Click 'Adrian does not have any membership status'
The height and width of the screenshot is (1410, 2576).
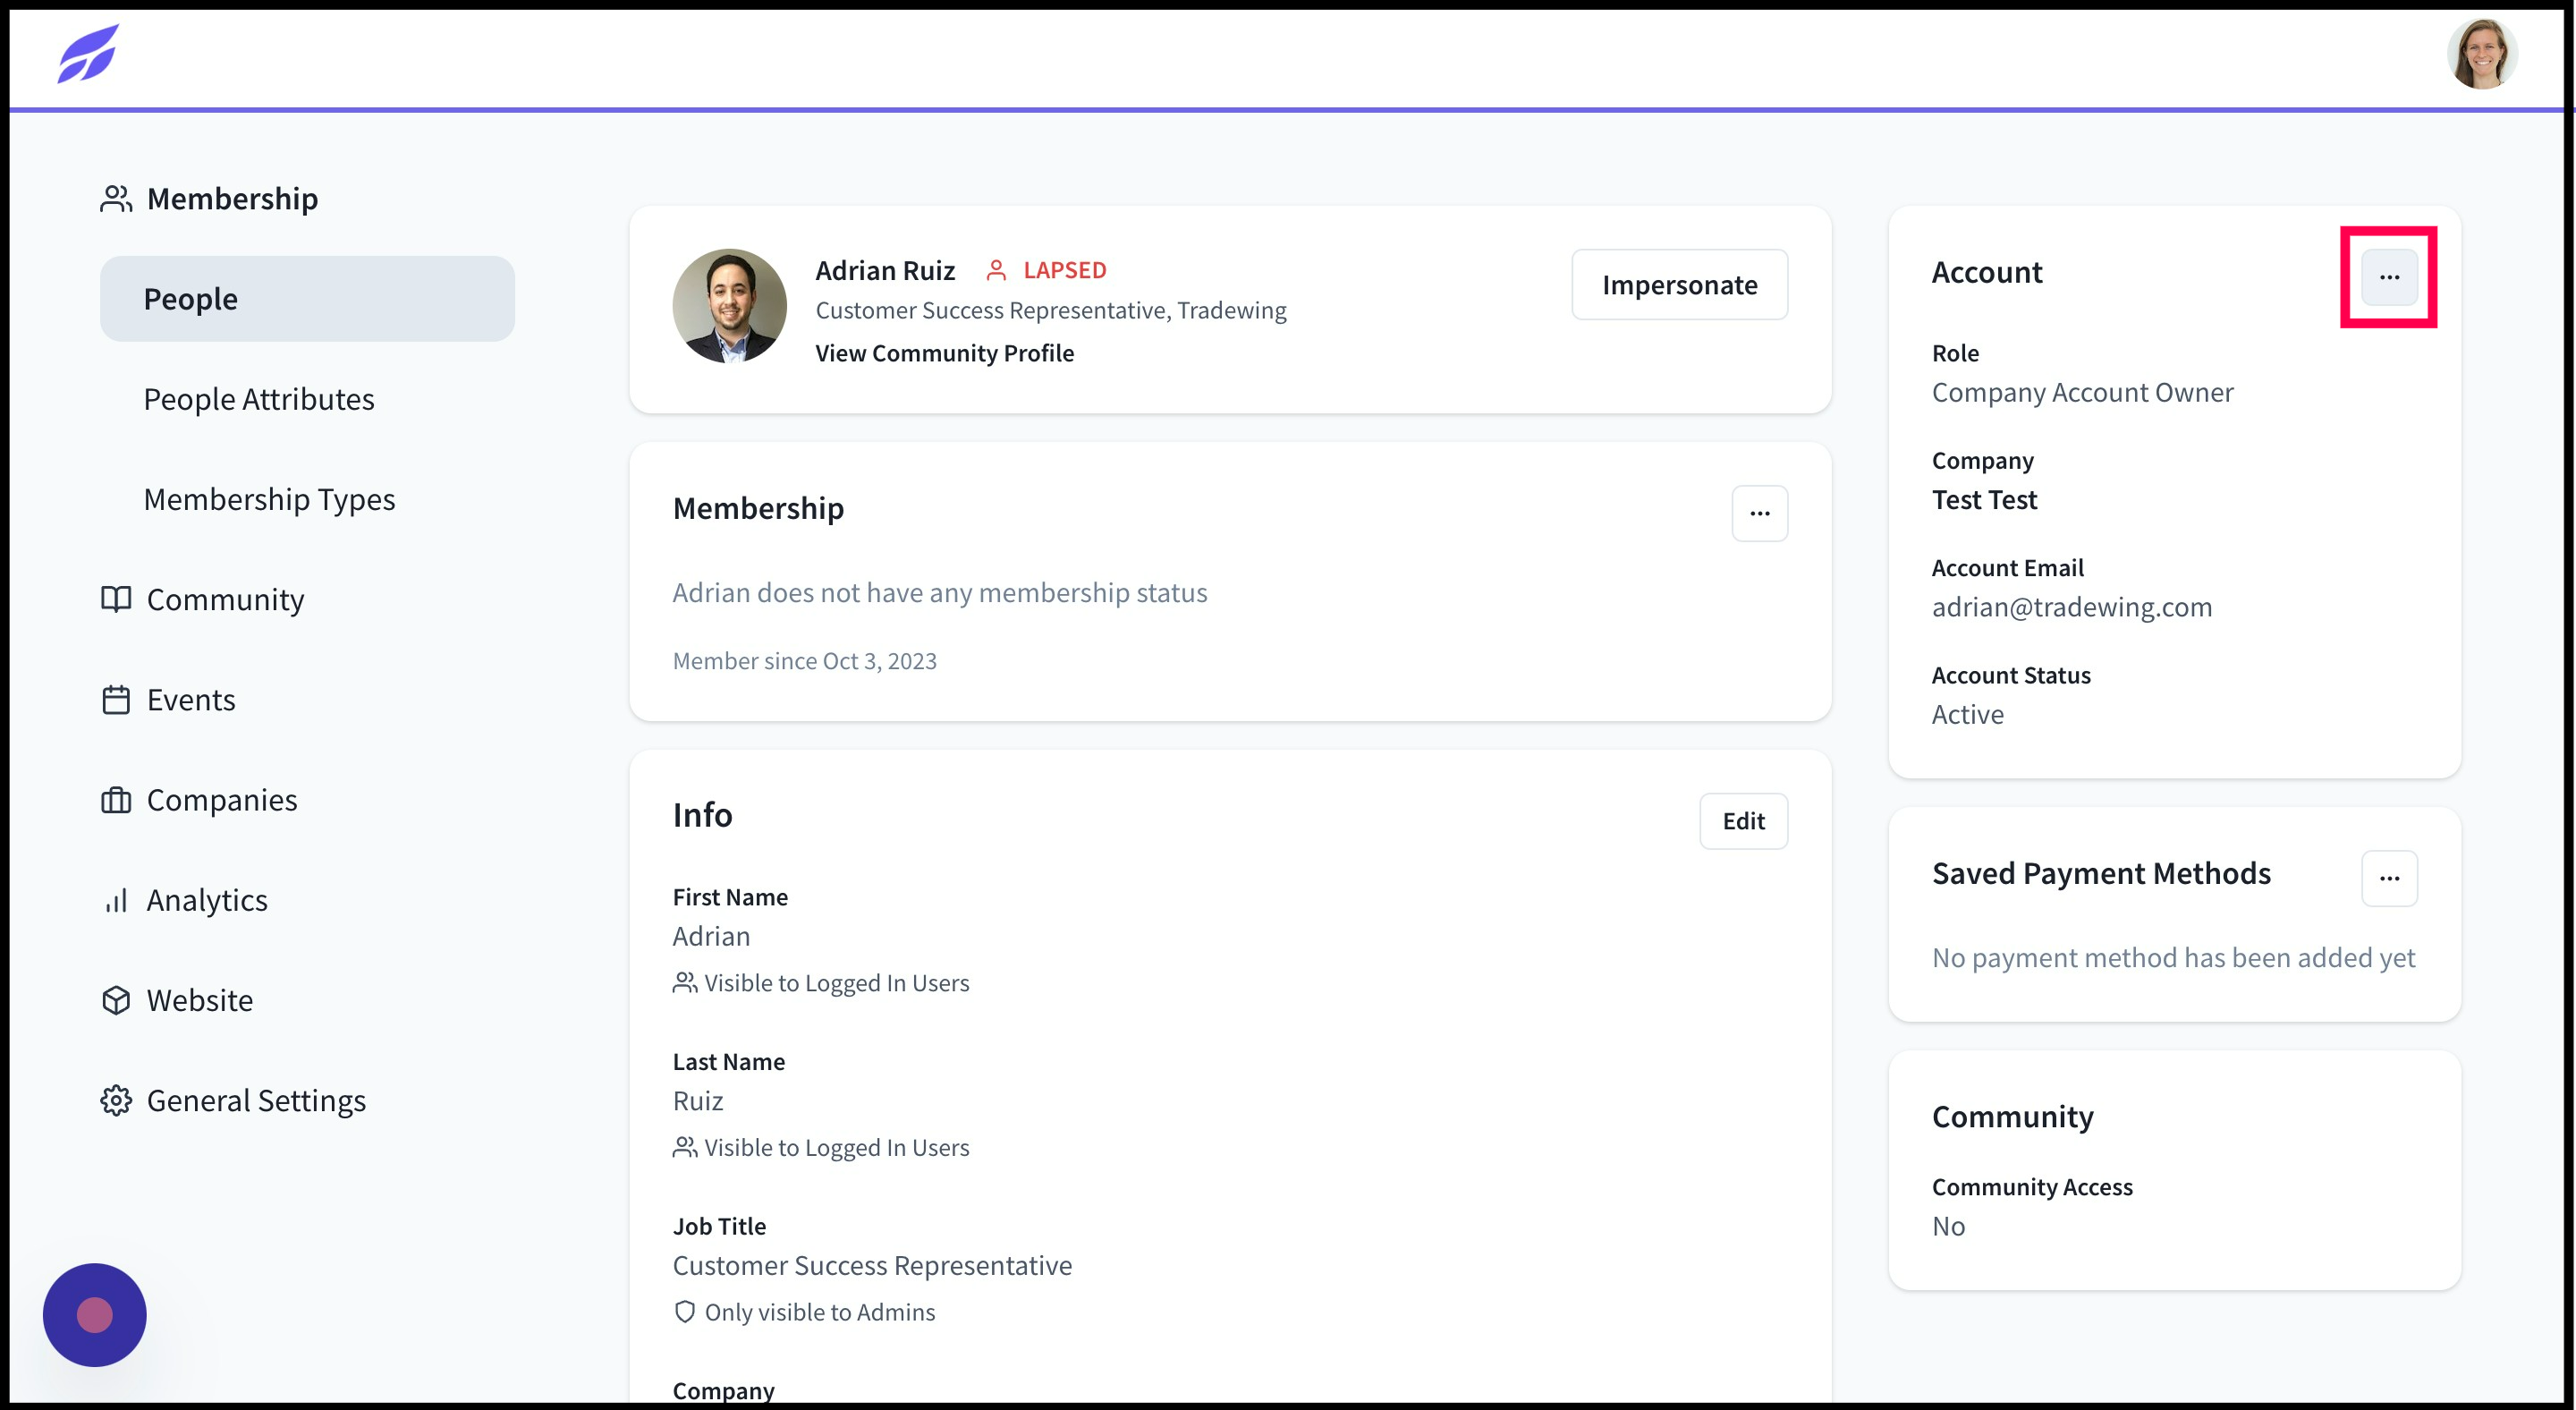click(939, 593)
